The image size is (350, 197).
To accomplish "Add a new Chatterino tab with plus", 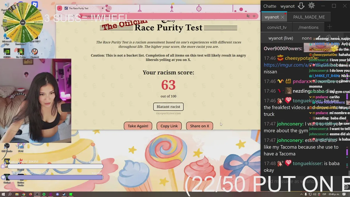I will [x=329, y=27].
